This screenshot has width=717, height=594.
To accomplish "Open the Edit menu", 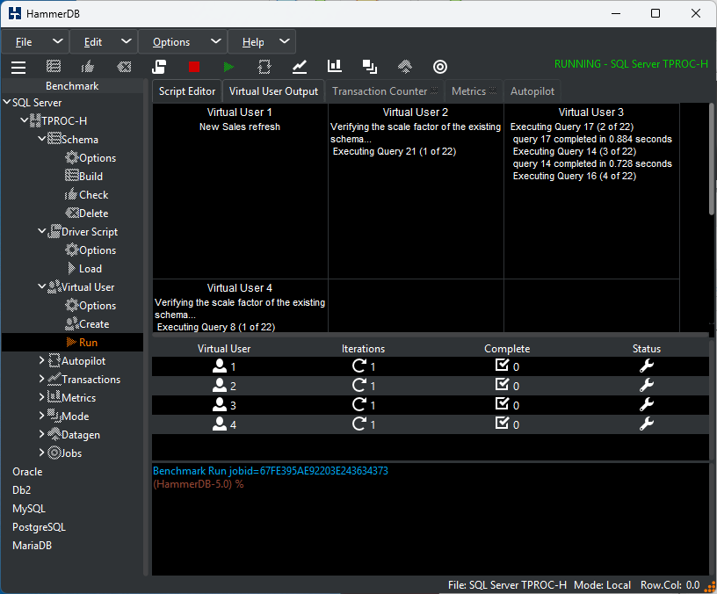I will pyautogui.click(x=93, y=42).
